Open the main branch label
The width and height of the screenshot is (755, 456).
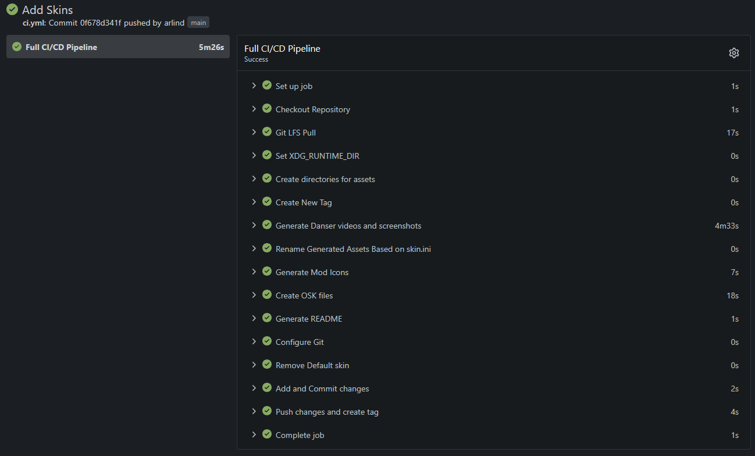[x=198, y=23]
